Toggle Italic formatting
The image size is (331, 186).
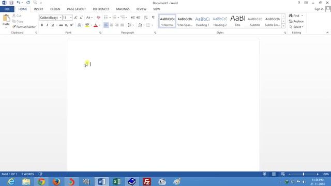pos(47,25)
